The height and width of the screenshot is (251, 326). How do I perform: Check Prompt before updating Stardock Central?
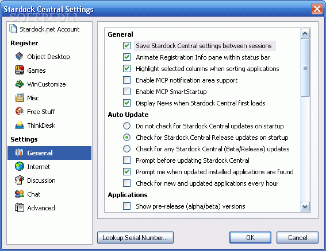126,160
